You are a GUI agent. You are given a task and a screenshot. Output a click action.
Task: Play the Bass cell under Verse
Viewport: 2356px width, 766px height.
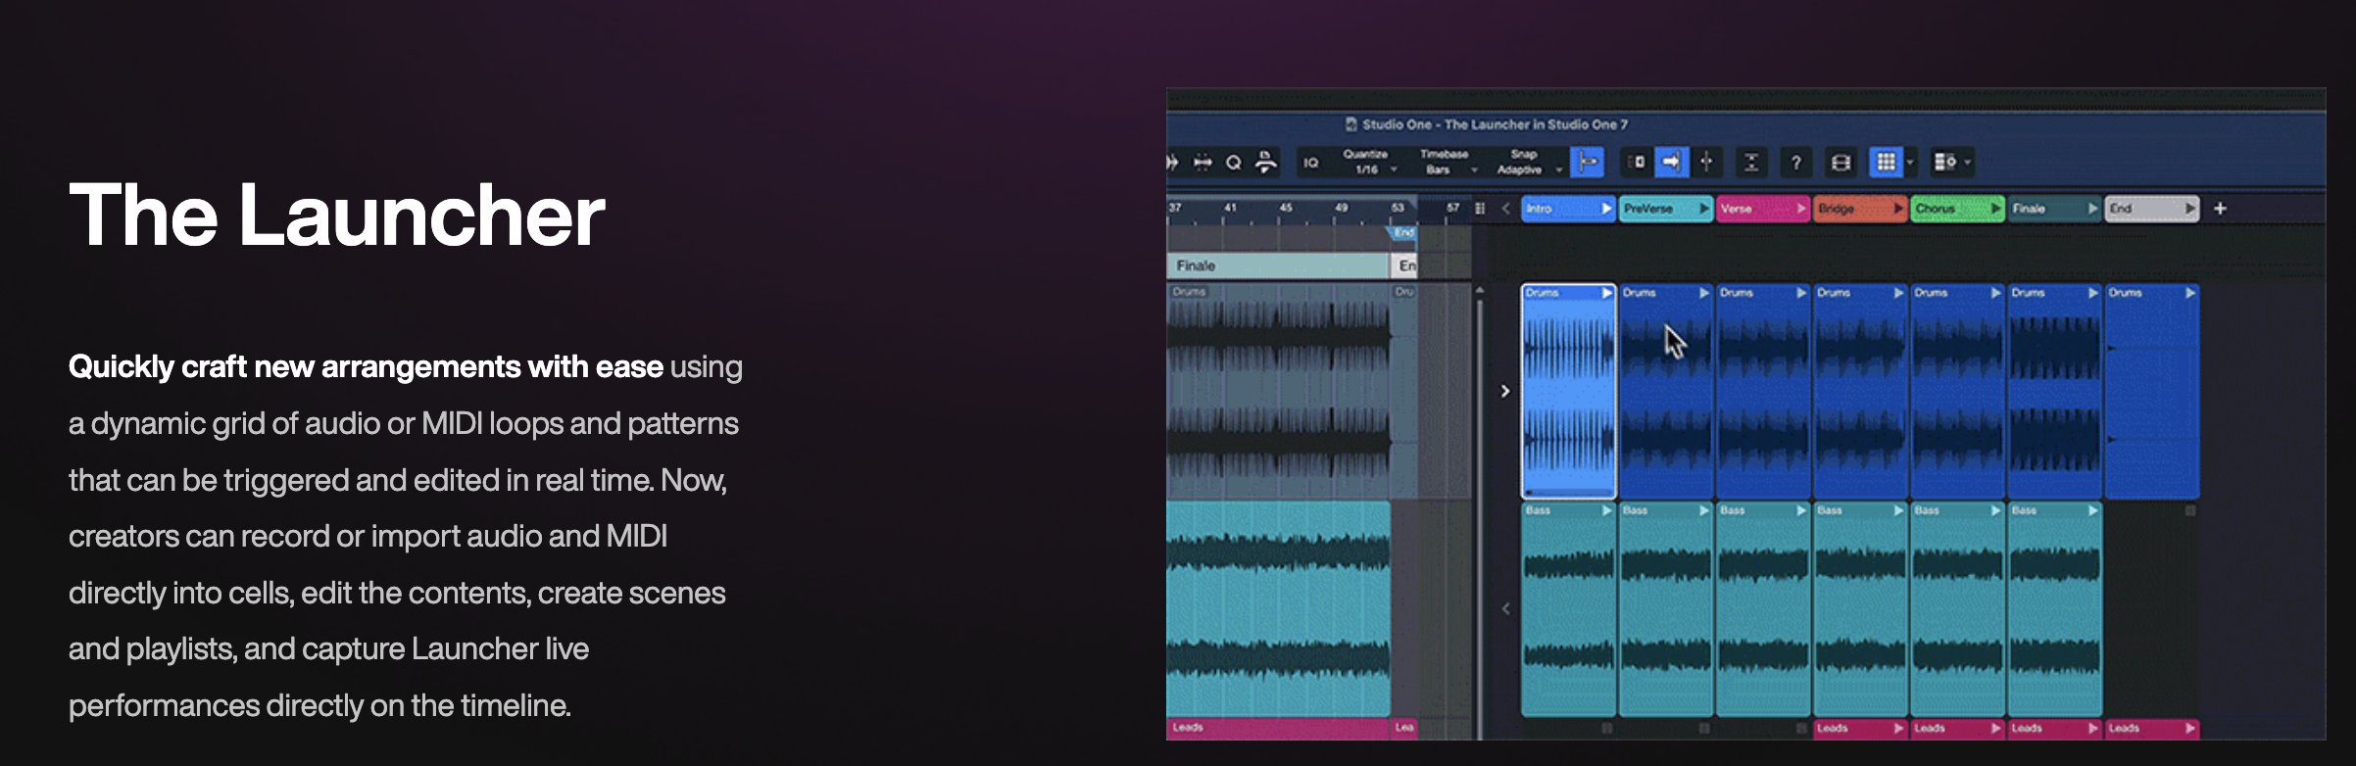(1800, 510)
